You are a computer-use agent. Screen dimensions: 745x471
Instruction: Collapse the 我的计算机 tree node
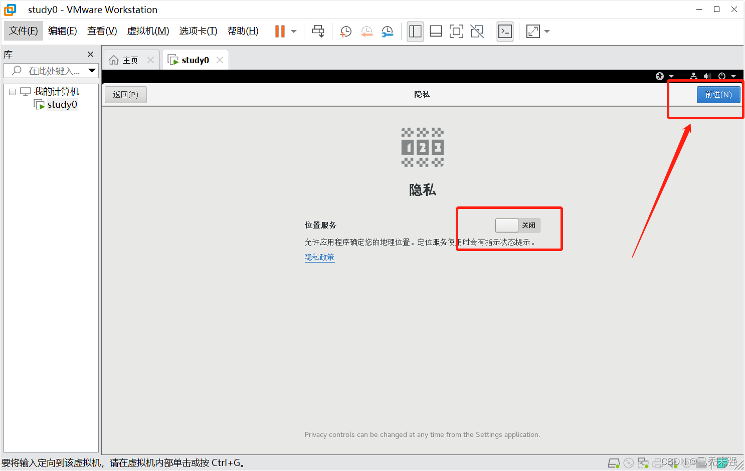pos(13,92)
